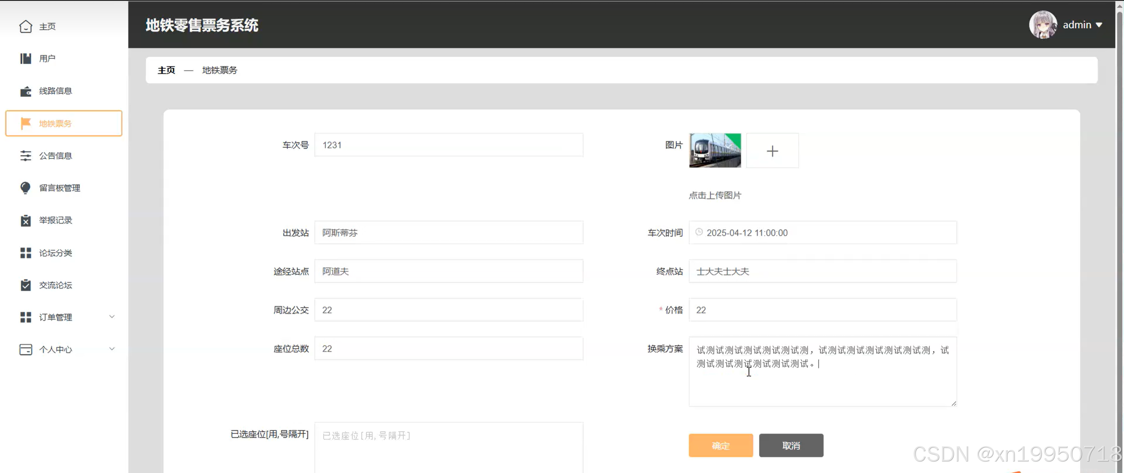Screen dimensions: 1124x473
Task: Focus the 车次号 field showing 1231
Action: point(448,145)
